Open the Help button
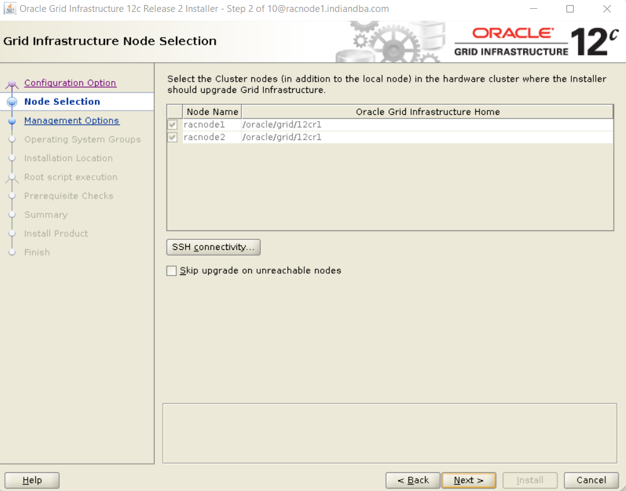Viewport: 626px width, 491px height. [x=32, y=480]
